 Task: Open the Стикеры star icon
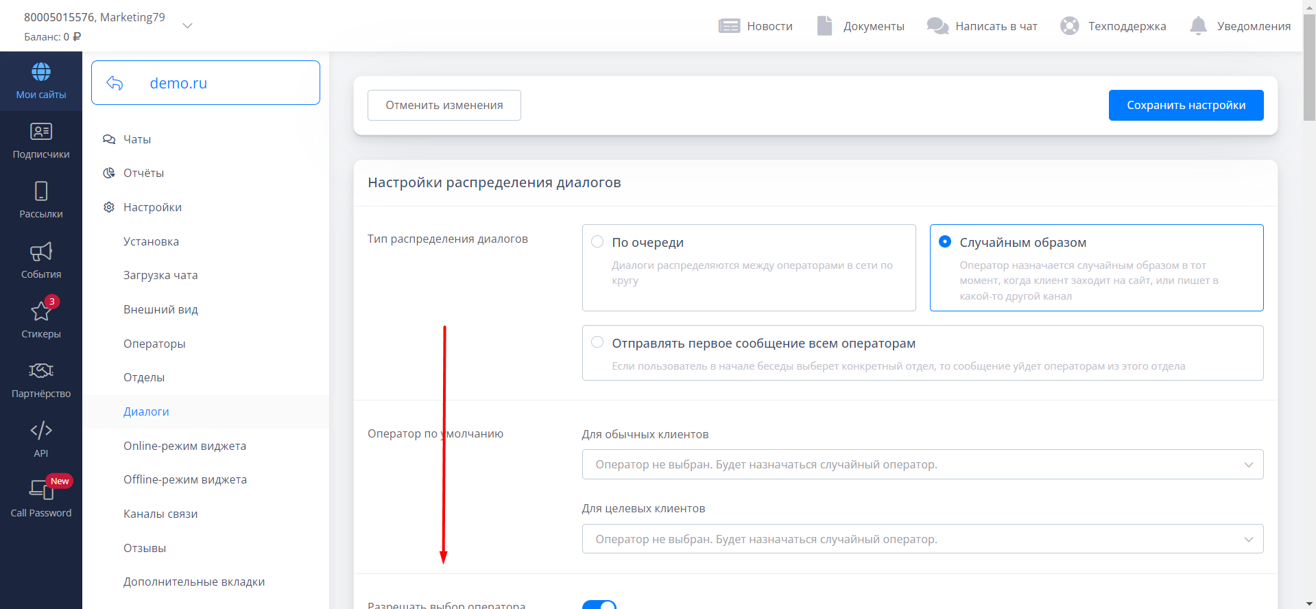tap(41, 311)
